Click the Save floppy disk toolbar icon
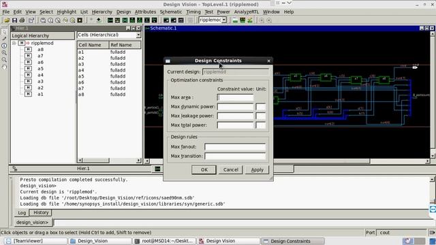The height and width of the screenshot is (245, 436). (x=14, y=20)
